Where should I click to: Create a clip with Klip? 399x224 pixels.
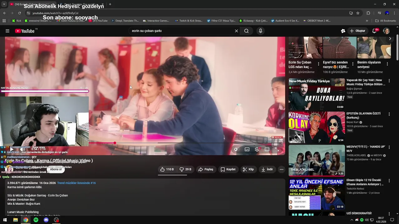pos(248,169)
